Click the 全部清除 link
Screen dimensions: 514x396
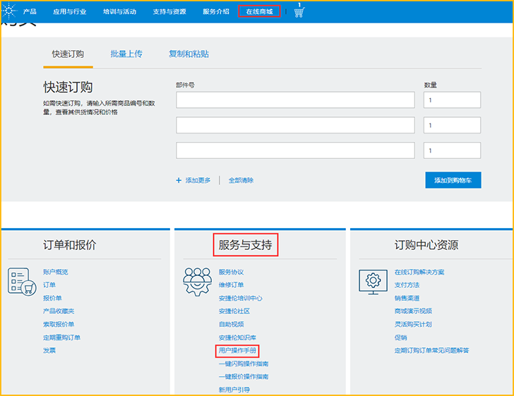point(241,180)
